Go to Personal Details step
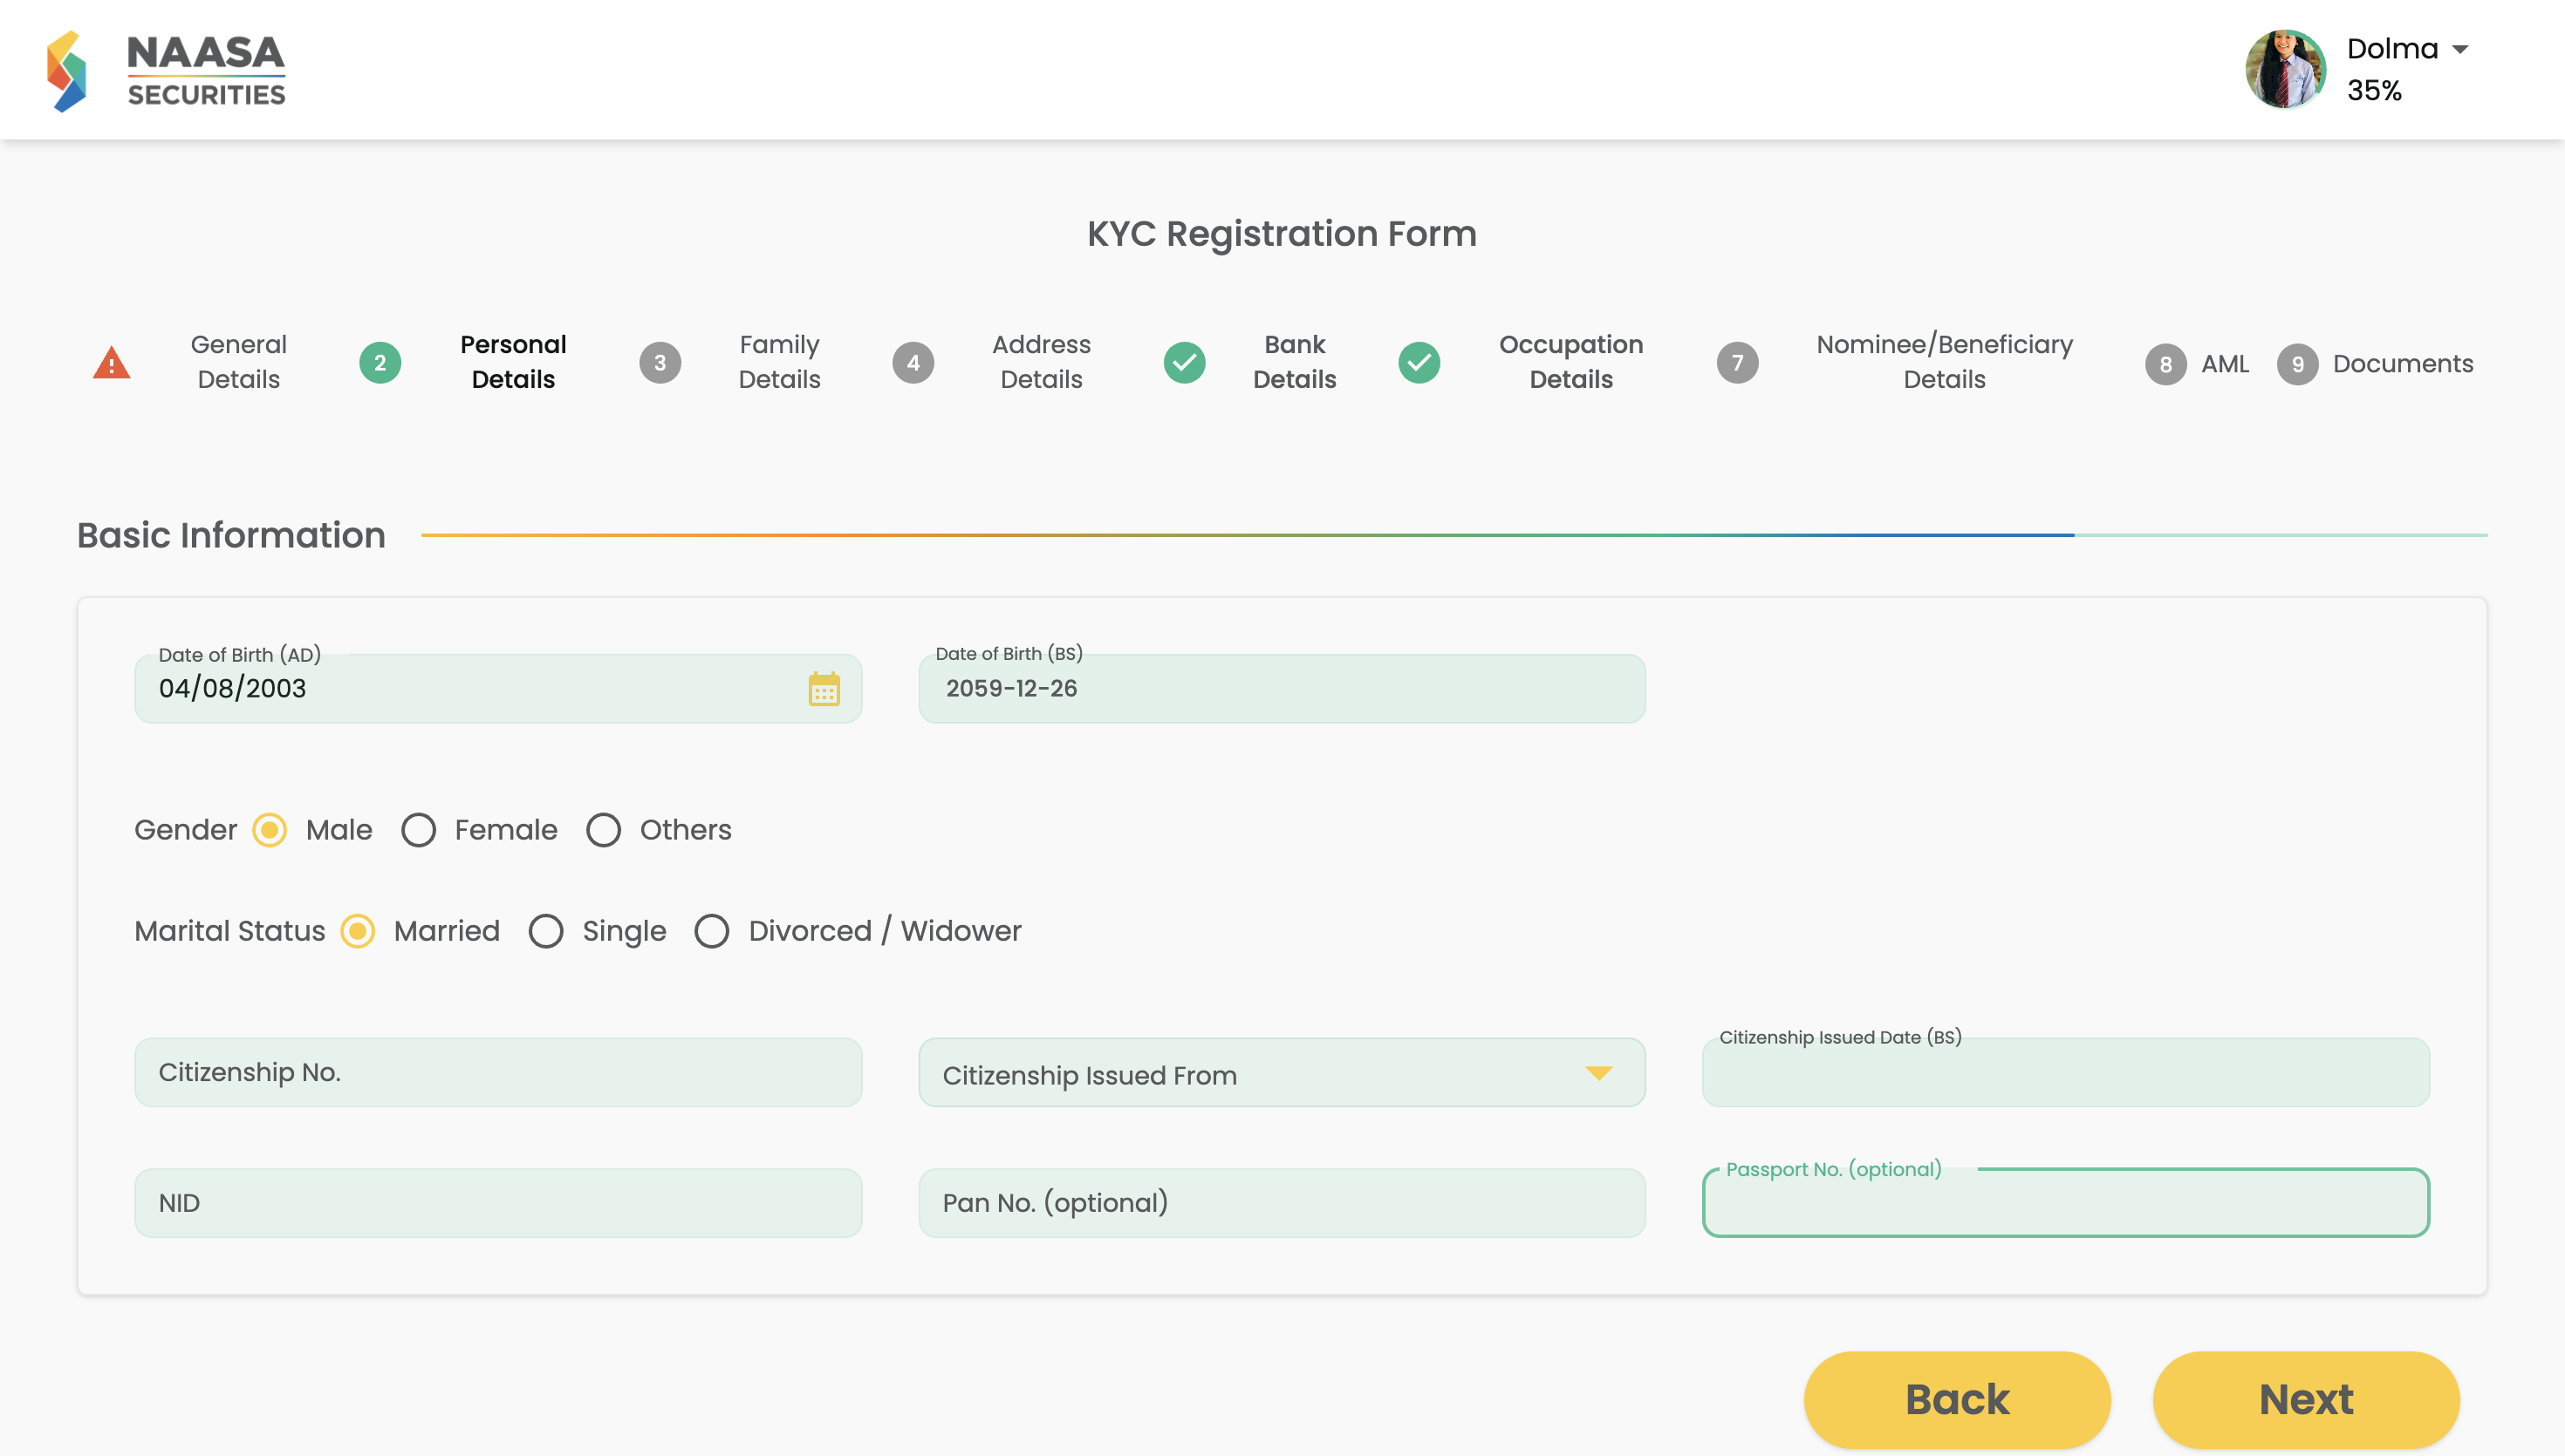 [x=513, y=362]
